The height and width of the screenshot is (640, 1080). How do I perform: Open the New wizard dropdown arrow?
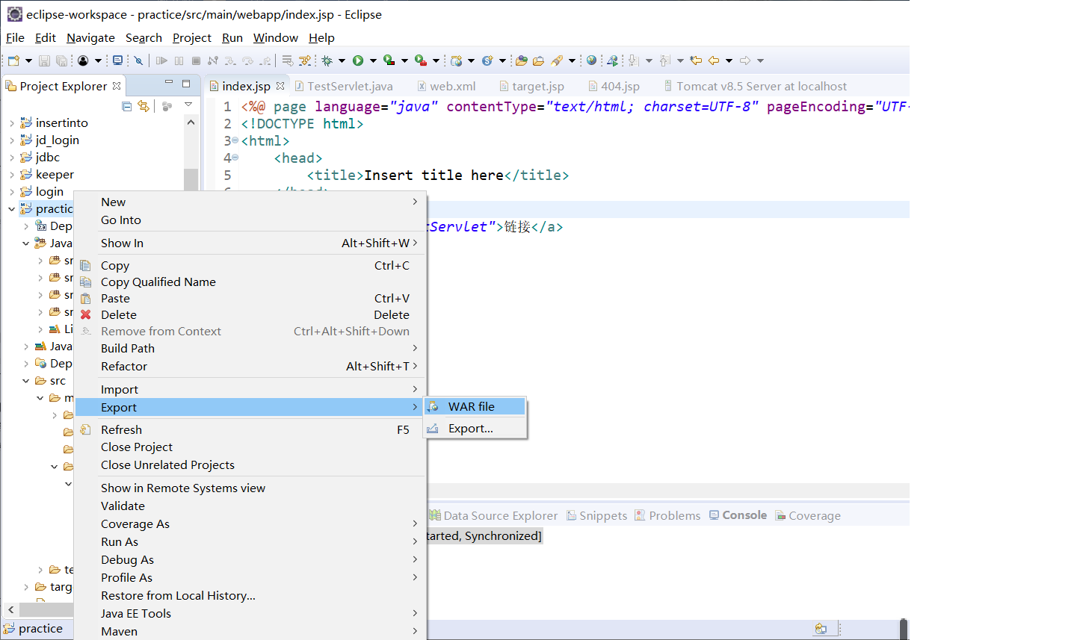click(x=28, y=60)
